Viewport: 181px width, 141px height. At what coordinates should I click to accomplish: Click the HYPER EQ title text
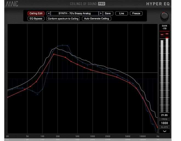pyautogui.click(x=158, y=4)
